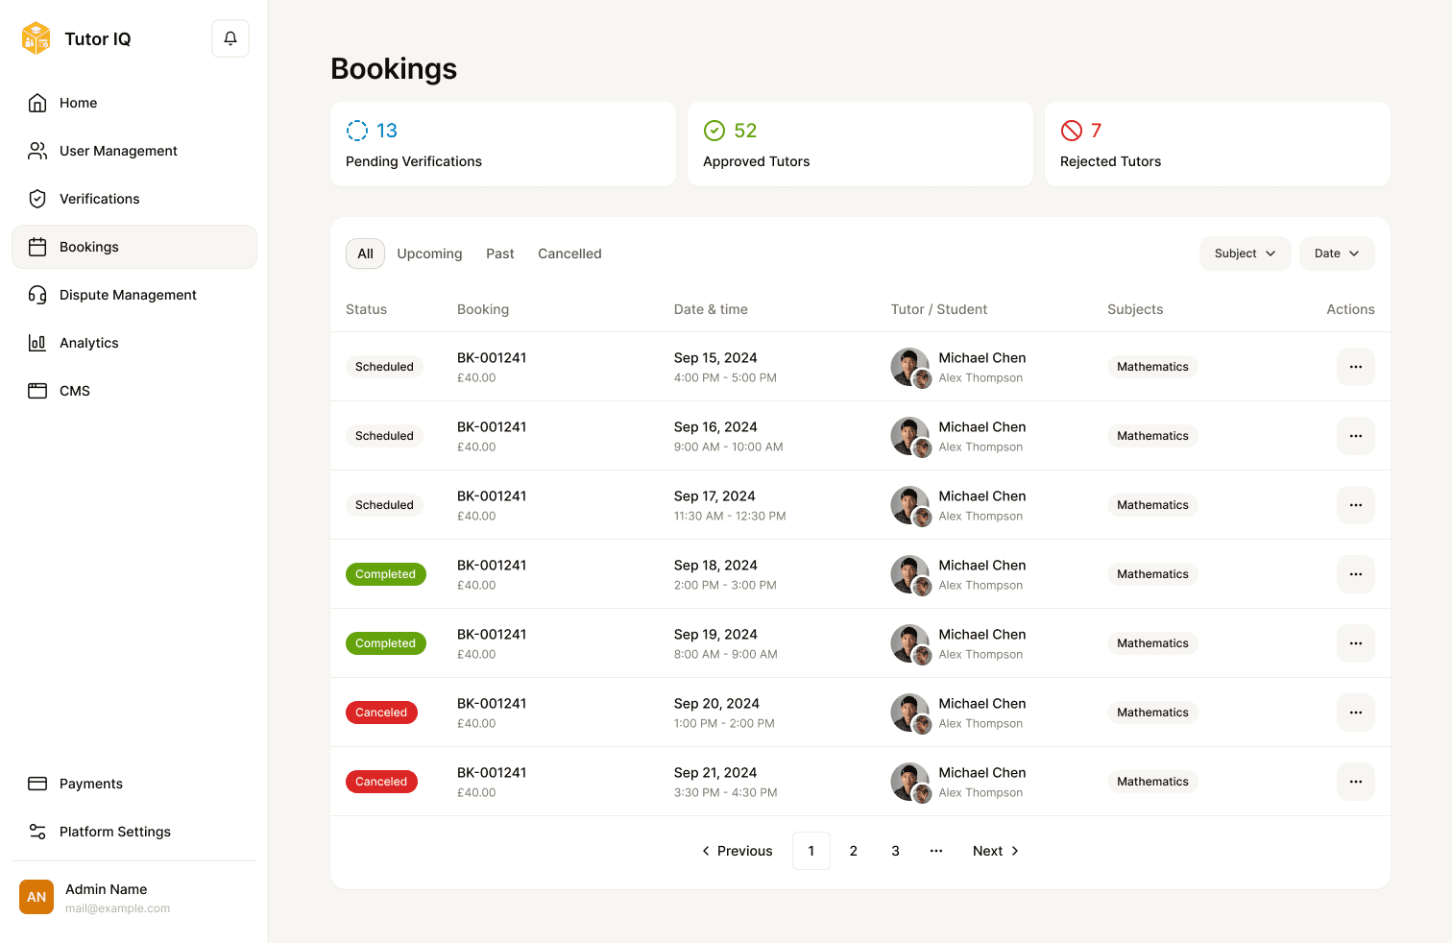Open the notifications bell
The height and width of the screenshot is (943, 1452).
click(x=230, y=38)
